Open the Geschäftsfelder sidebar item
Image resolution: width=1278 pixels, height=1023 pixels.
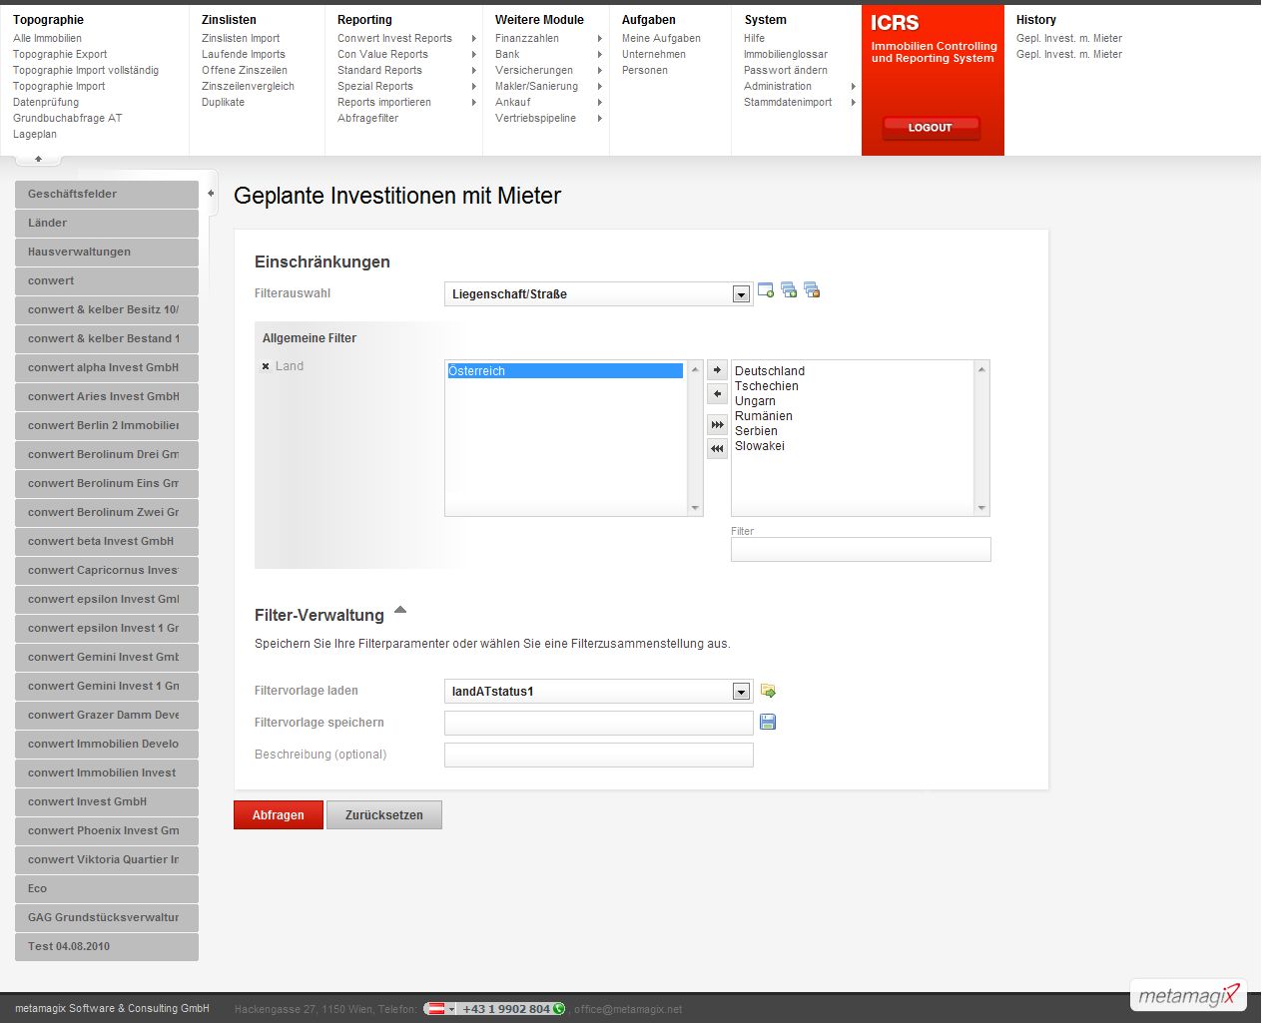click(107, 194)
